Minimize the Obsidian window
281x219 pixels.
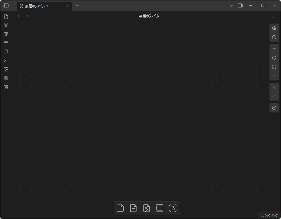[x=251, y=6]
